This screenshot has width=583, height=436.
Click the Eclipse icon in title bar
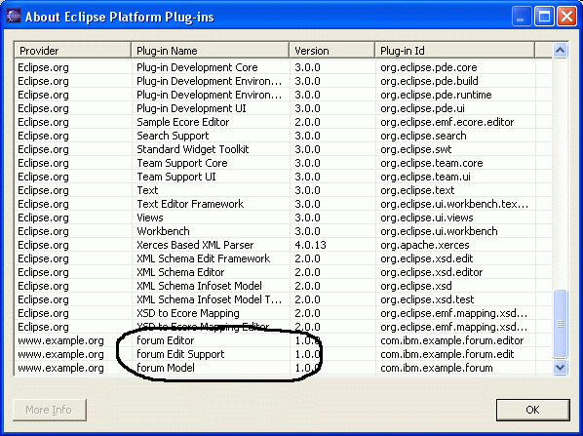coord(14,17)
